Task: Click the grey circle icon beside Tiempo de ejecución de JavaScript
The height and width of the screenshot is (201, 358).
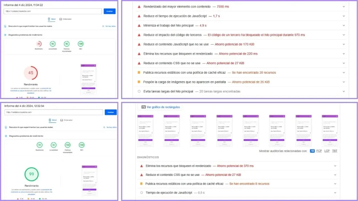Action: [141, 193]
